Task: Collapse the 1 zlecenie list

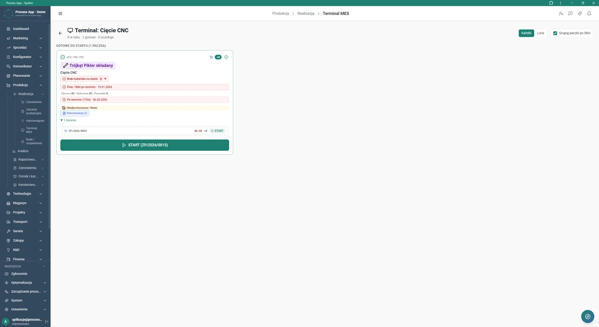Action: [x=69, y=120]
